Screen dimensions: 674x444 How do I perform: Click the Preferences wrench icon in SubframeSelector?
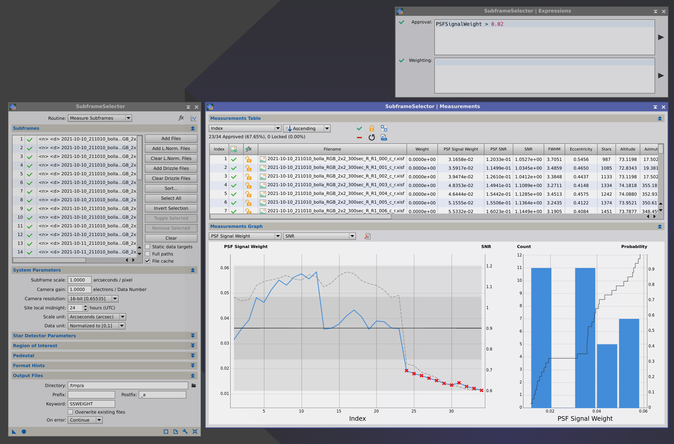[x=185, y=431]
